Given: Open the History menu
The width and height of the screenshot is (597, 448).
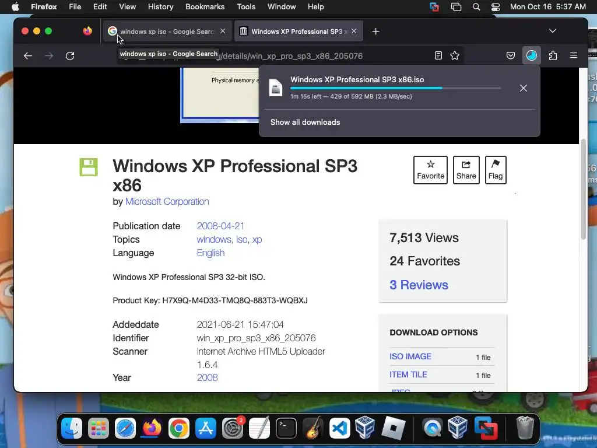Looking at the screenshot, I should 160,7.
